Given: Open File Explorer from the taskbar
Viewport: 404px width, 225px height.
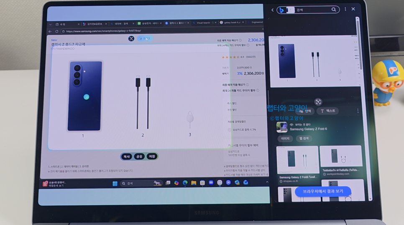Looking at the screenshot, I should [x=194, y=183].
